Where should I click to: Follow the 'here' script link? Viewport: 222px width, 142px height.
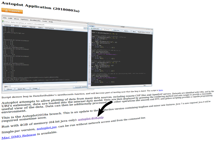click(x=161, y=90)
